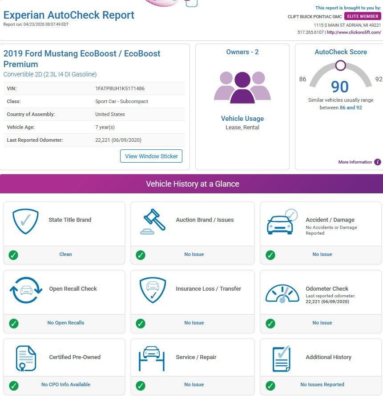Click the State Title Brand shield icon
383x396 pixels.
click(x=25, y=222)
